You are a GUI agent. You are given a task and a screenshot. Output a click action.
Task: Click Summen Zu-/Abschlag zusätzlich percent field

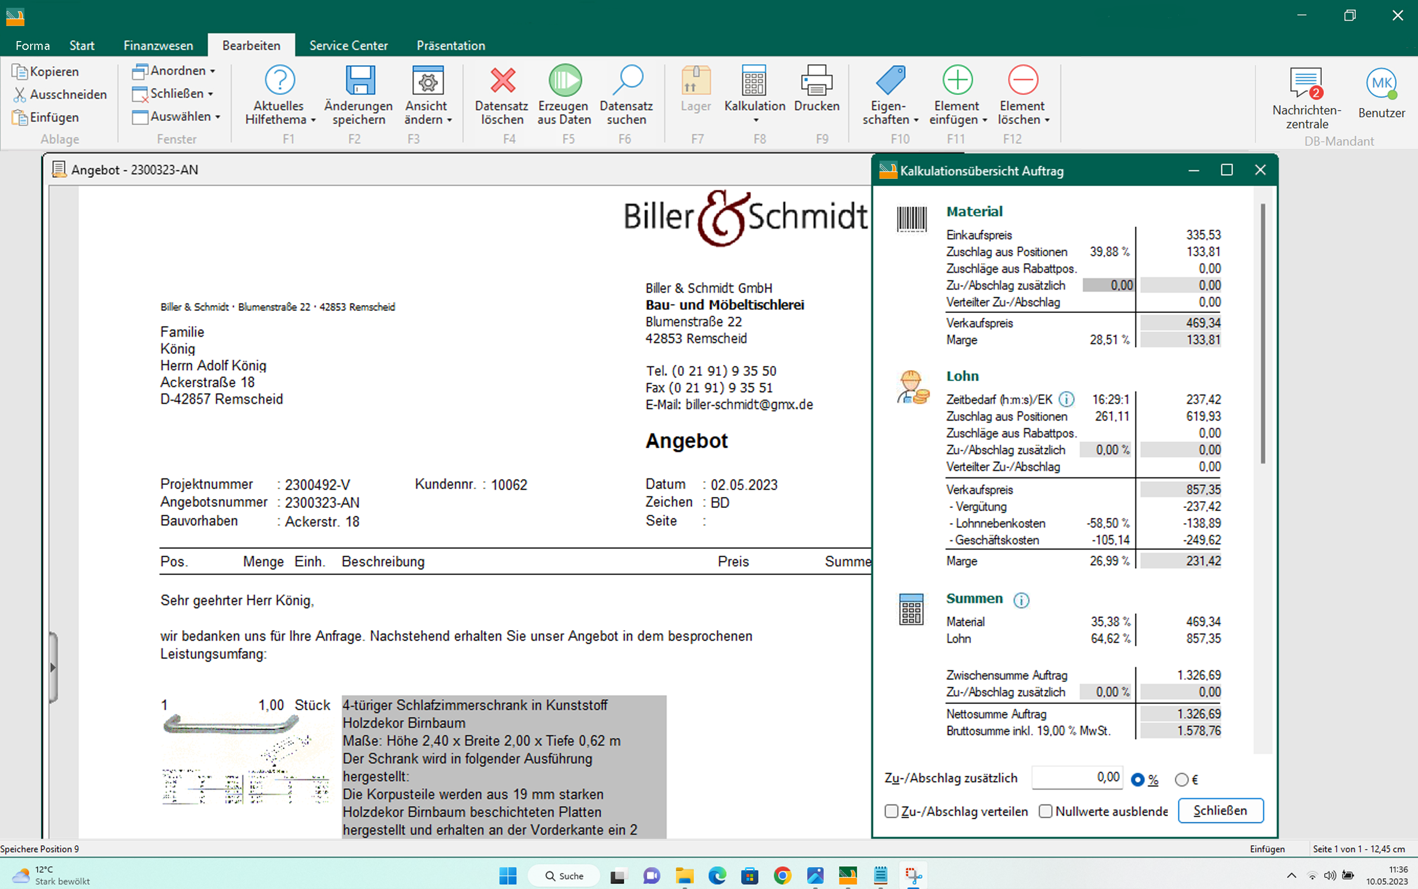point(1106,692)
